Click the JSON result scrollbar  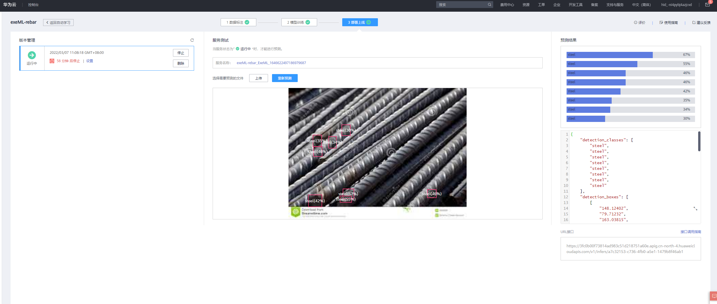pos(699,141)
